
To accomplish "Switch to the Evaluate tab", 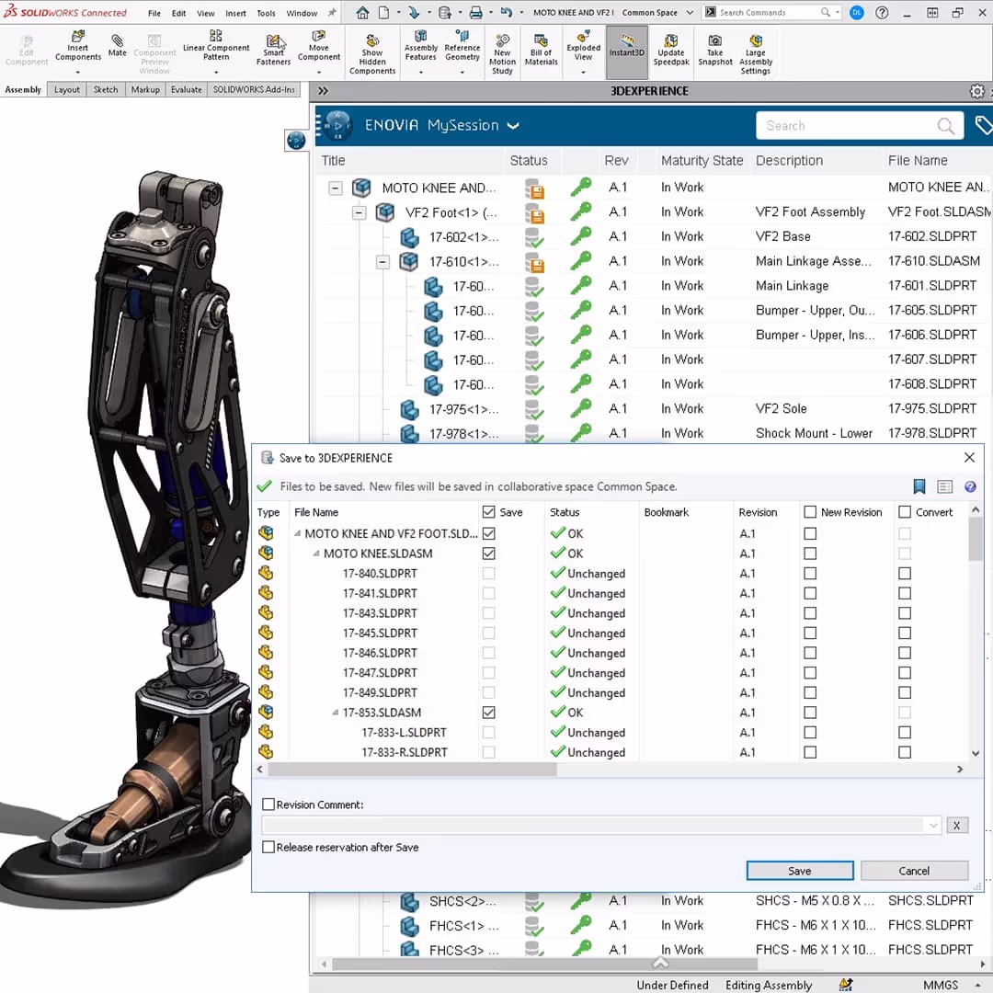I will coord(186,90).
